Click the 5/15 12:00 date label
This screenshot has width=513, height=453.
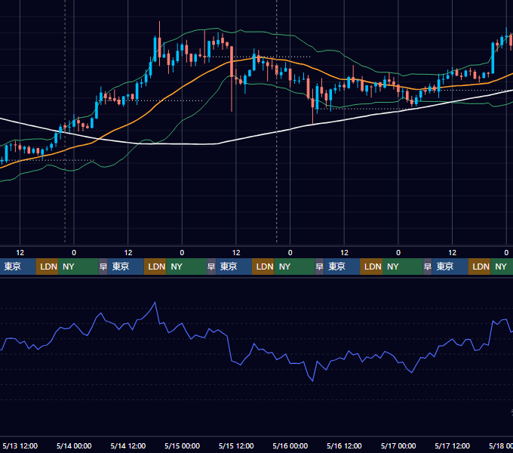point(236,445)
